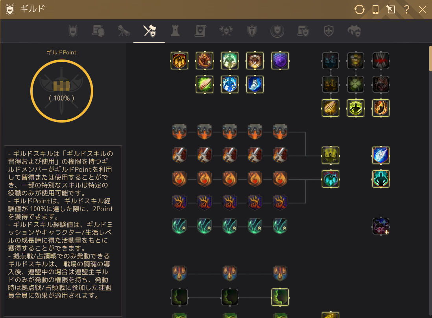The height and width of the screenshot is (318, 432).
Task: Click the refresh icon in title bar
Action: [359, 10]
